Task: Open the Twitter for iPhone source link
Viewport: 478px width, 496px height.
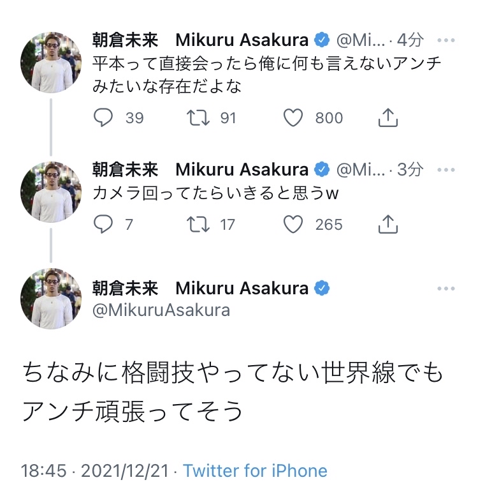Action: coord(255,471)
